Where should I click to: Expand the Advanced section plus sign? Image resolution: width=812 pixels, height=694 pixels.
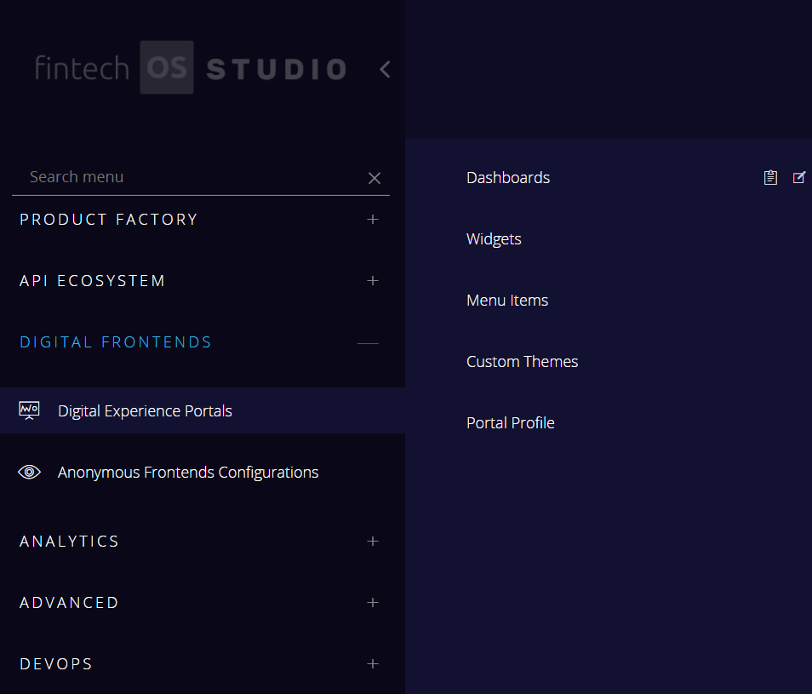click(x=372, y=603)
